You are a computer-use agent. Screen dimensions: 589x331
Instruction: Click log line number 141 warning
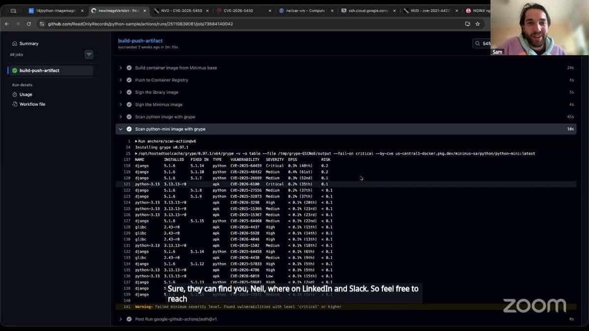click(128, 306)
